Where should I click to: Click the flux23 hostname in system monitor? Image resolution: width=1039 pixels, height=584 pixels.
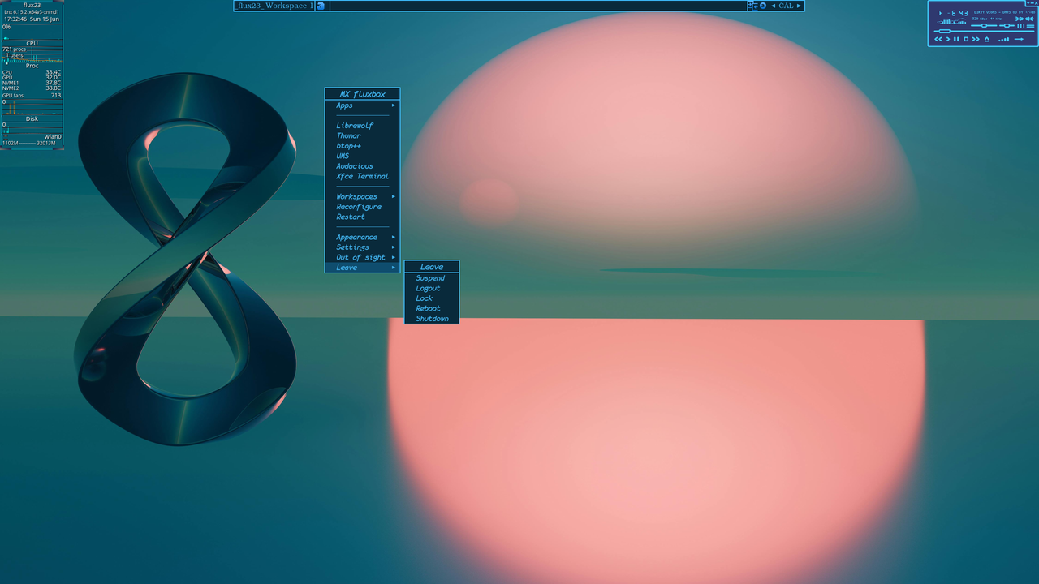[x=32, y=5]
